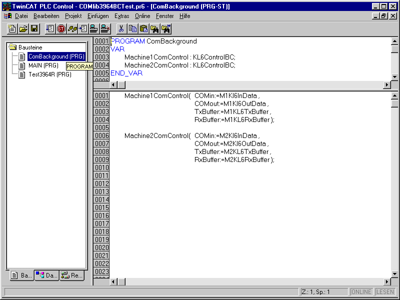The width and height of the screenshot is (400, 300).
Task: Open the document control icon beside Datei
Action: [x=7, y=16]
